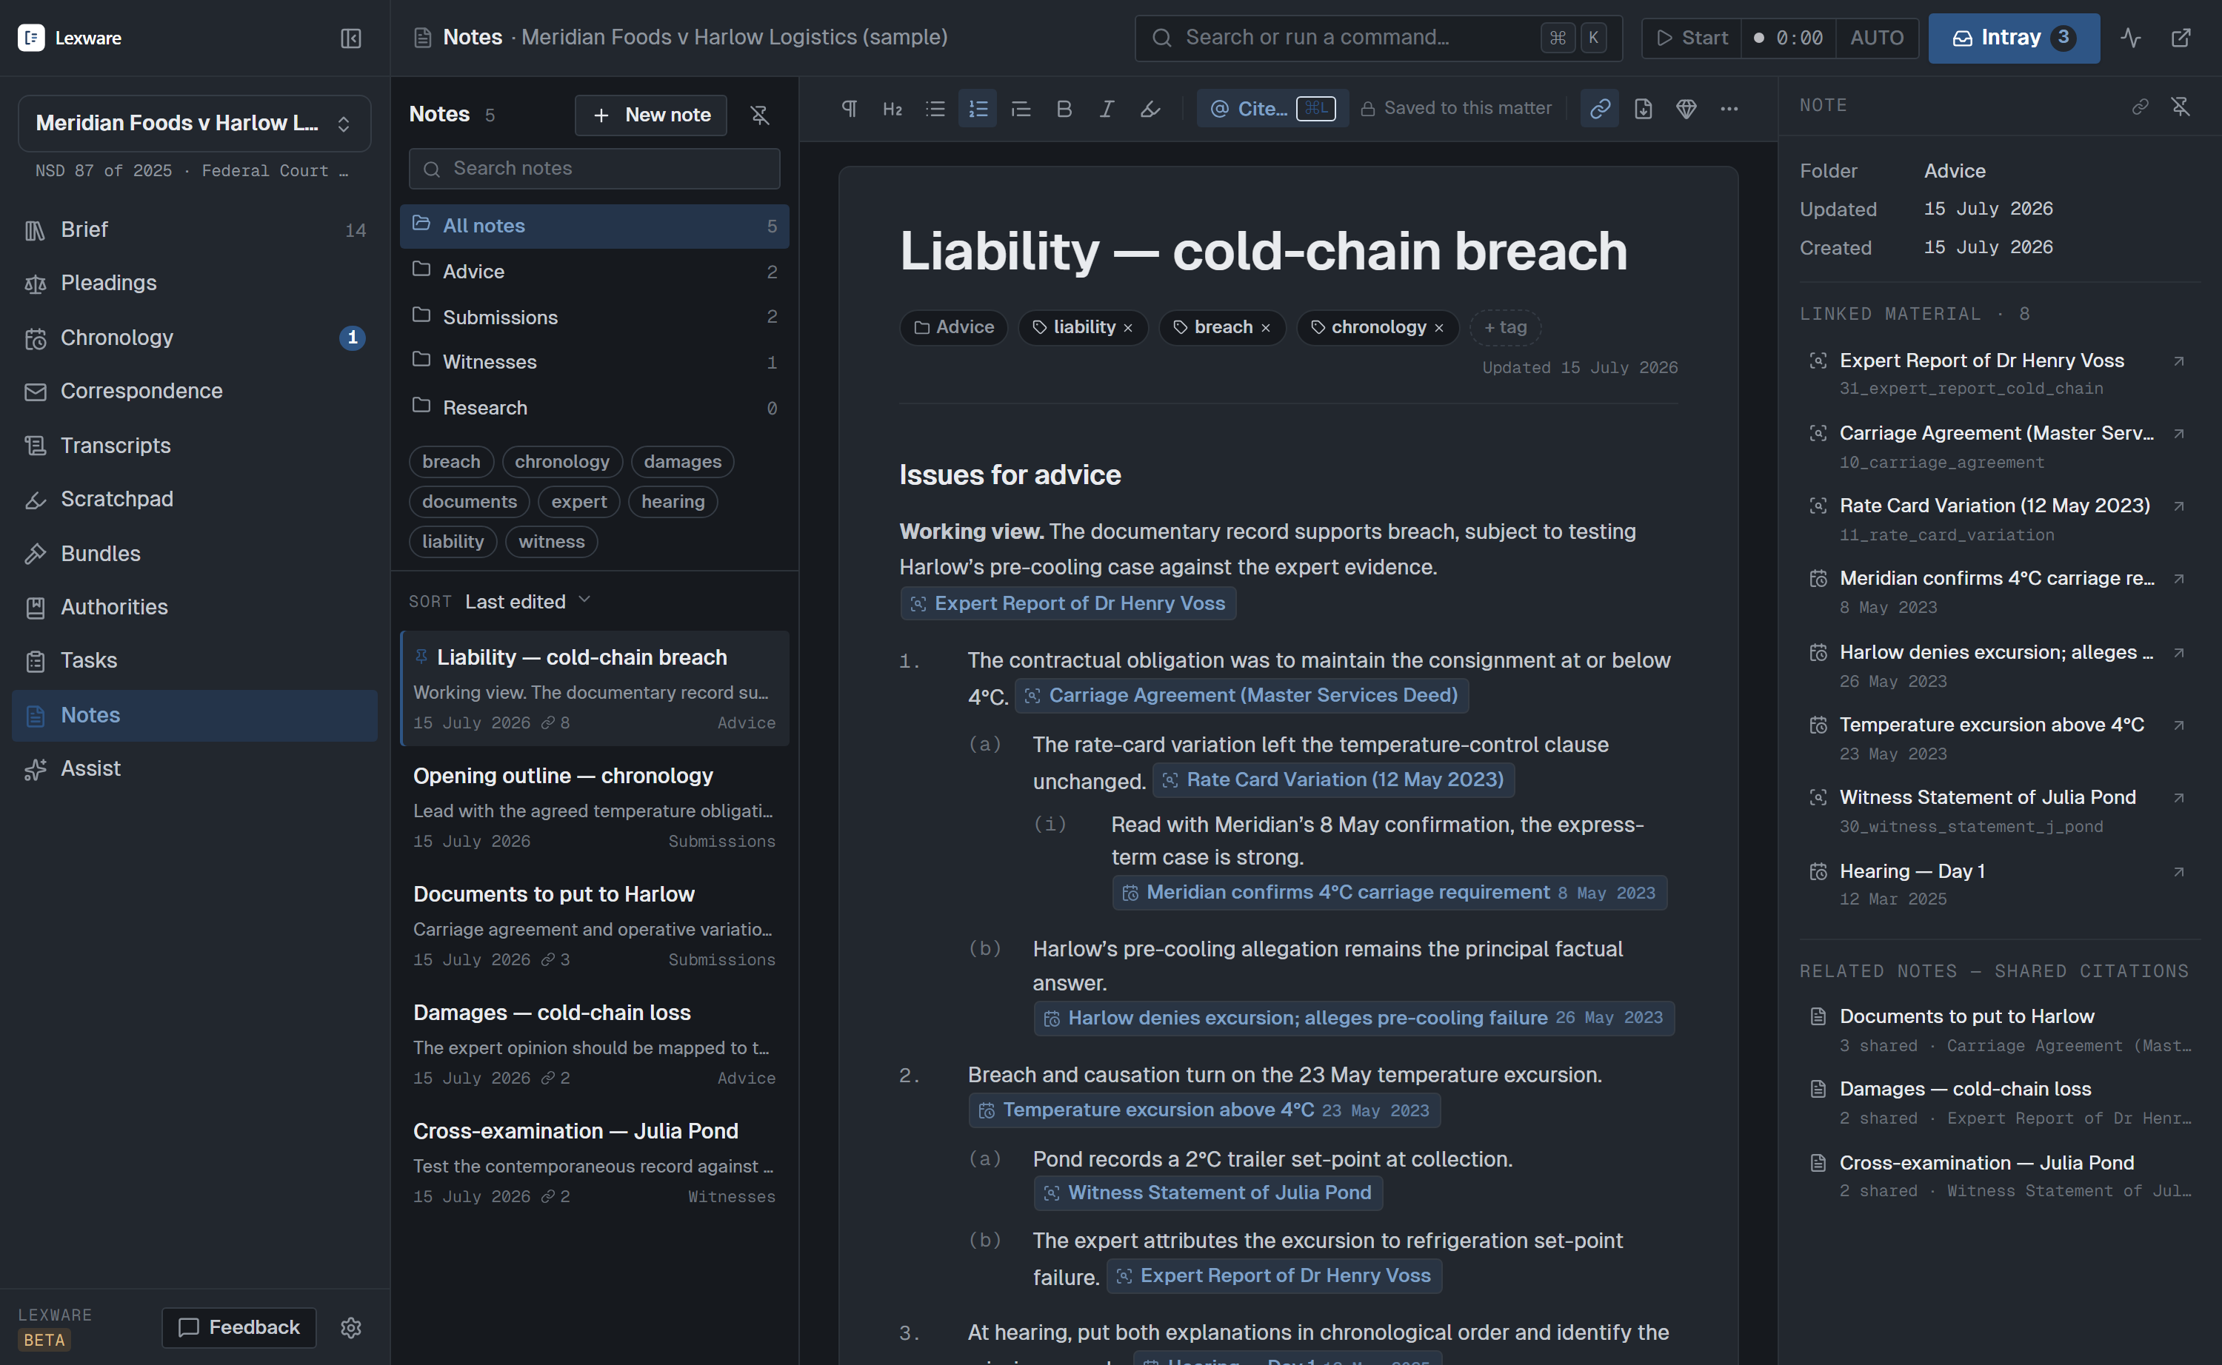The image size is (2222, 1365).
Task: Apply H2 heading format
Action: [x=893, y=108]
